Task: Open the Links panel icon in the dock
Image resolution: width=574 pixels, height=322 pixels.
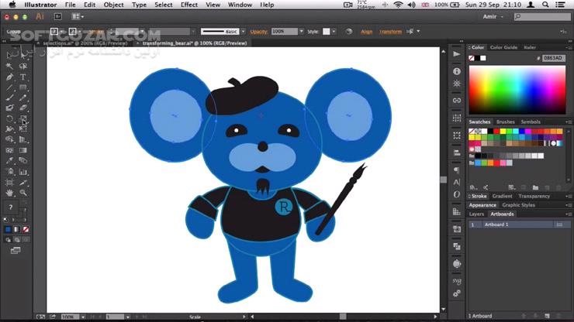Action: click(457, 100)
